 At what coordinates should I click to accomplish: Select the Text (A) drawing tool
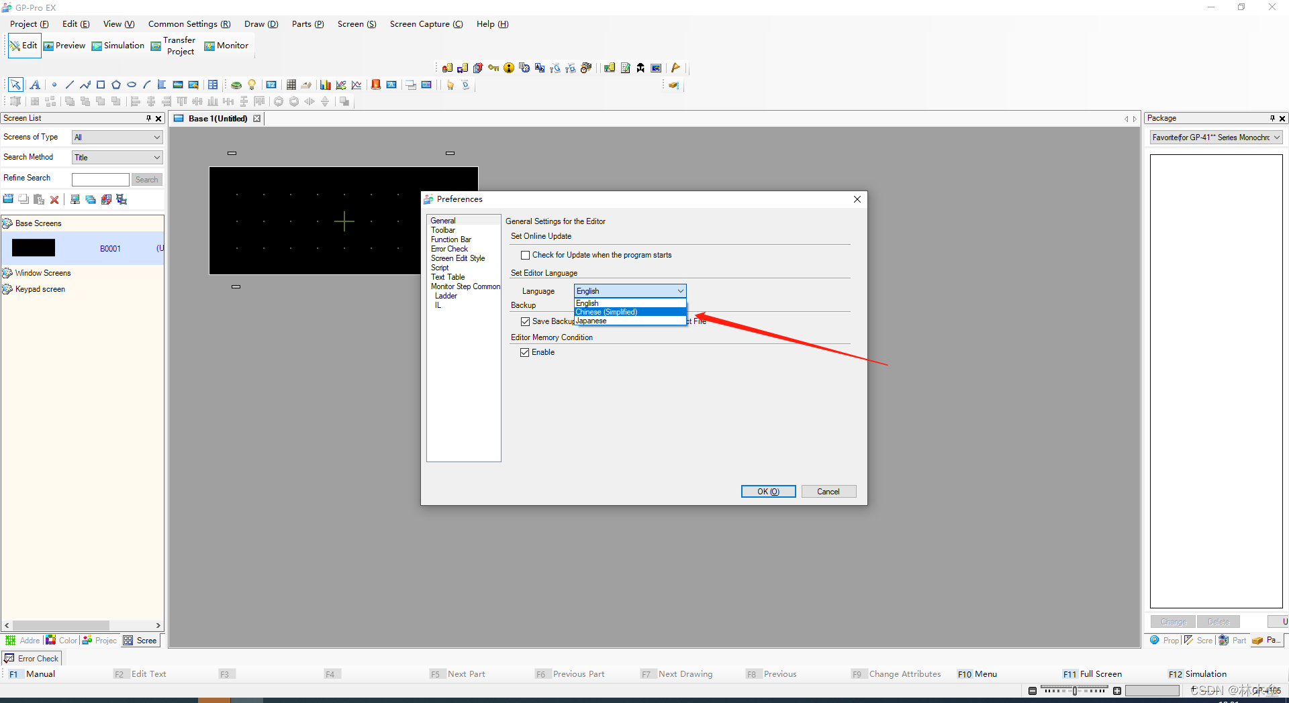pyautogui.click(x=35, y=85)
